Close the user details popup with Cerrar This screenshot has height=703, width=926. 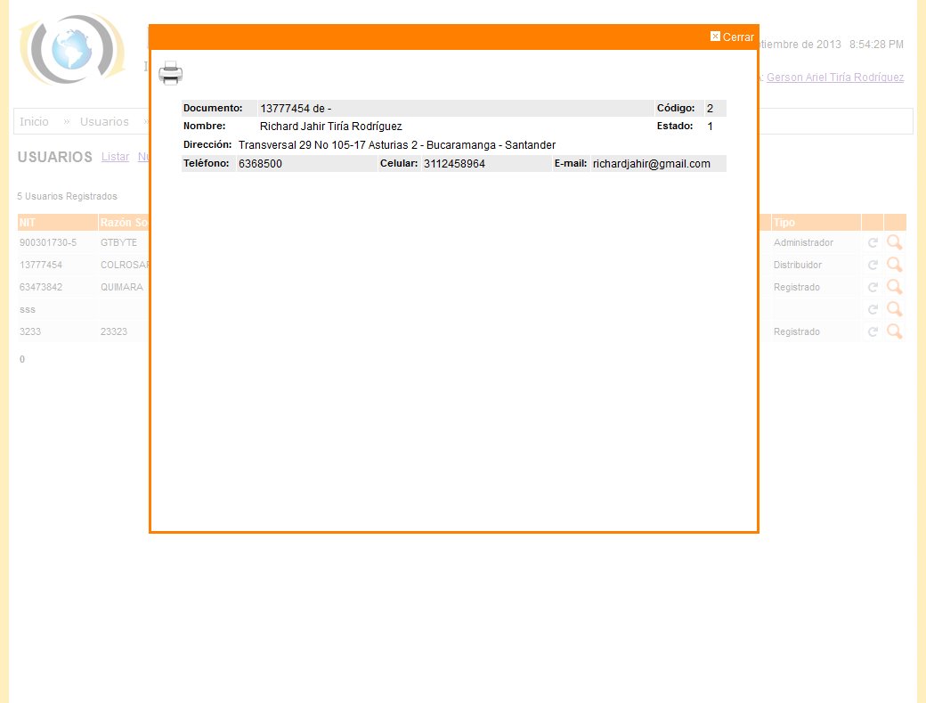click(x=732, y=37)
